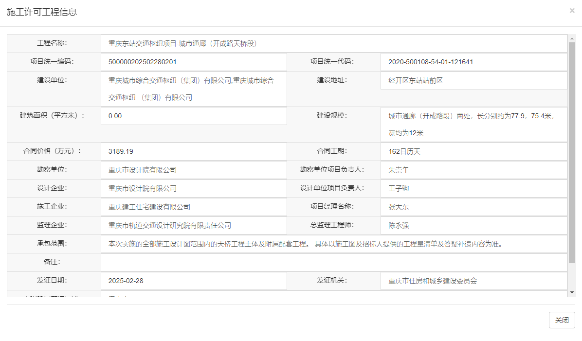Close the dialog with the top-right × icon

tap(572, 10)
